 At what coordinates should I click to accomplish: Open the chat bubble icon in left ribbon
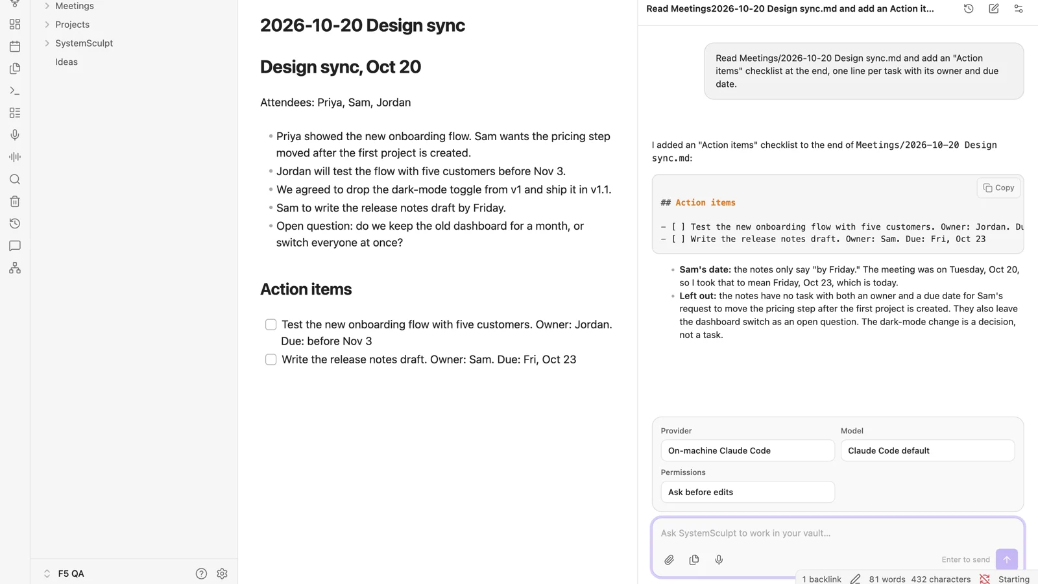click(x=15, y=246)
